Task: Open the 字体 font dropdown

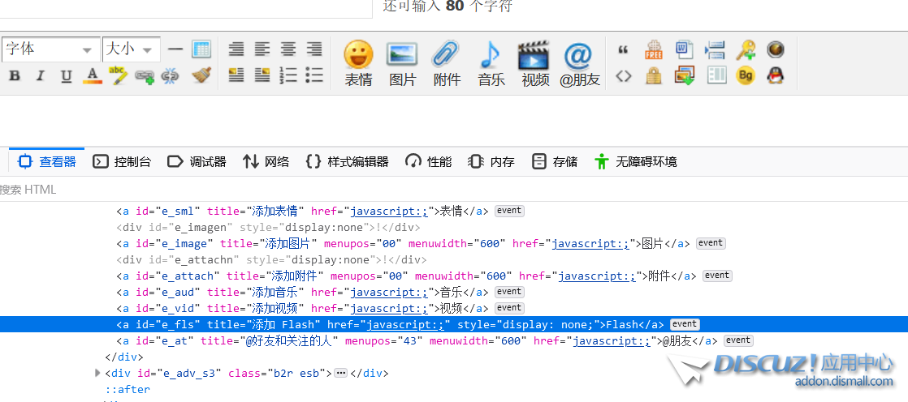Action: 50,49
